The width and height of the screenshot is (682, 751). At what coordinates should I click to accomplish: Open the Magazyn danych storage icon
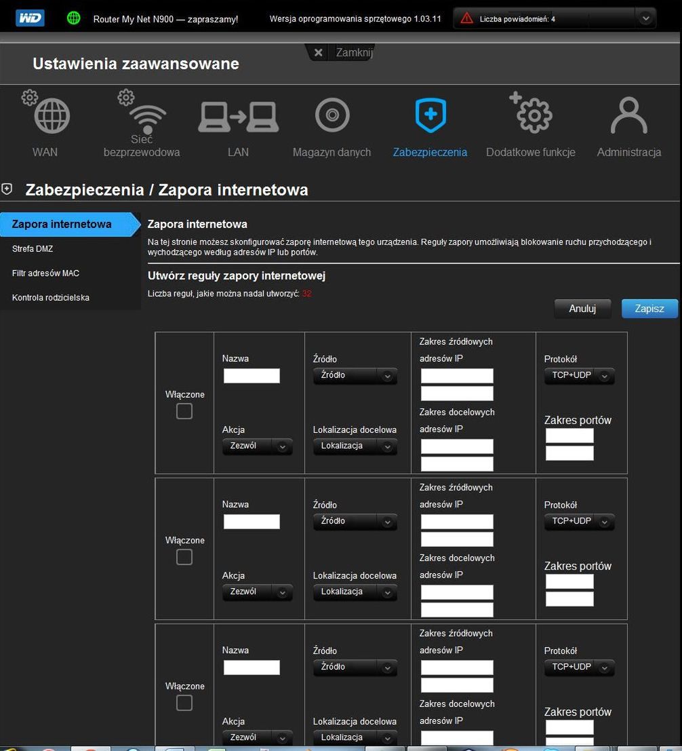(332, 115)
